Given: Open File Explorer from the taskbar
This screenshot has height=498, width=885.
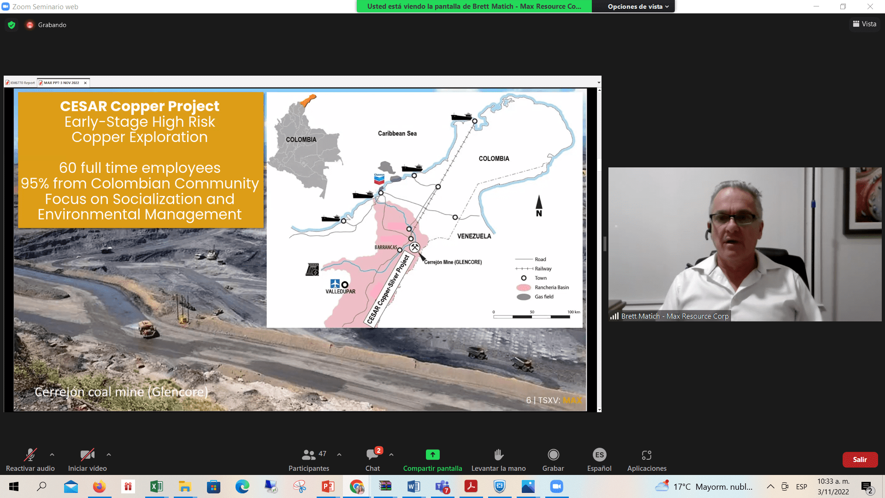Looking at the screenshot, I should pyautogui.click(x=185, y=486).
